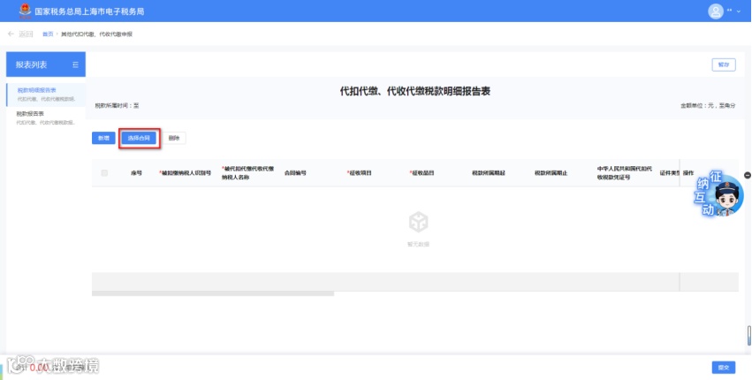752x380 pixels.
Task: Toggle the select-all checkbox in table header
Action: tap(104, 172)
